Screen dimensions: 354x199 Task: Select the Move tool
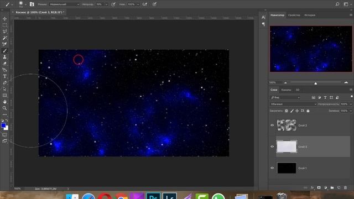pos(4,19)
